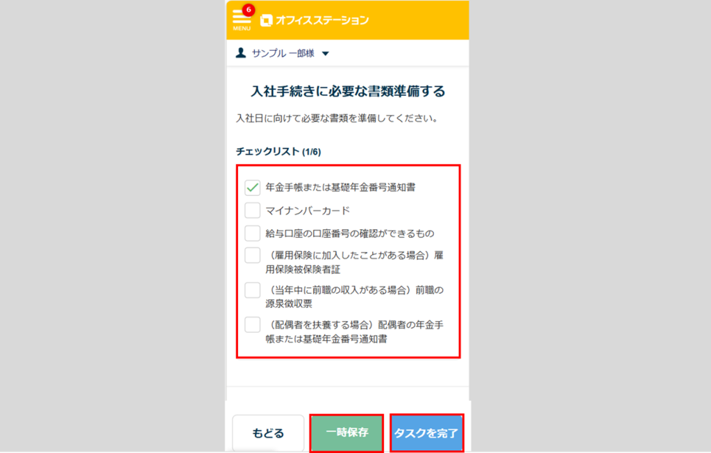Click the red notification badge showing 6
Screen dimensions: 711x453
click(x=248, y=10)
